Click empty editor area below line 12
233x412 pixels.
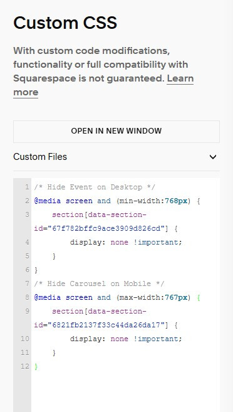point(125,391)
